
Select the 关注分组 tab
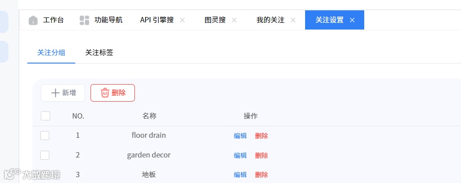(x=51, y=53)
